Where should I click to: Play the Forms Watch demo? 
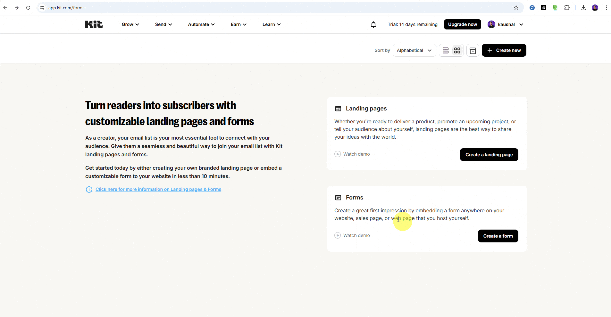tap(352, 235)
